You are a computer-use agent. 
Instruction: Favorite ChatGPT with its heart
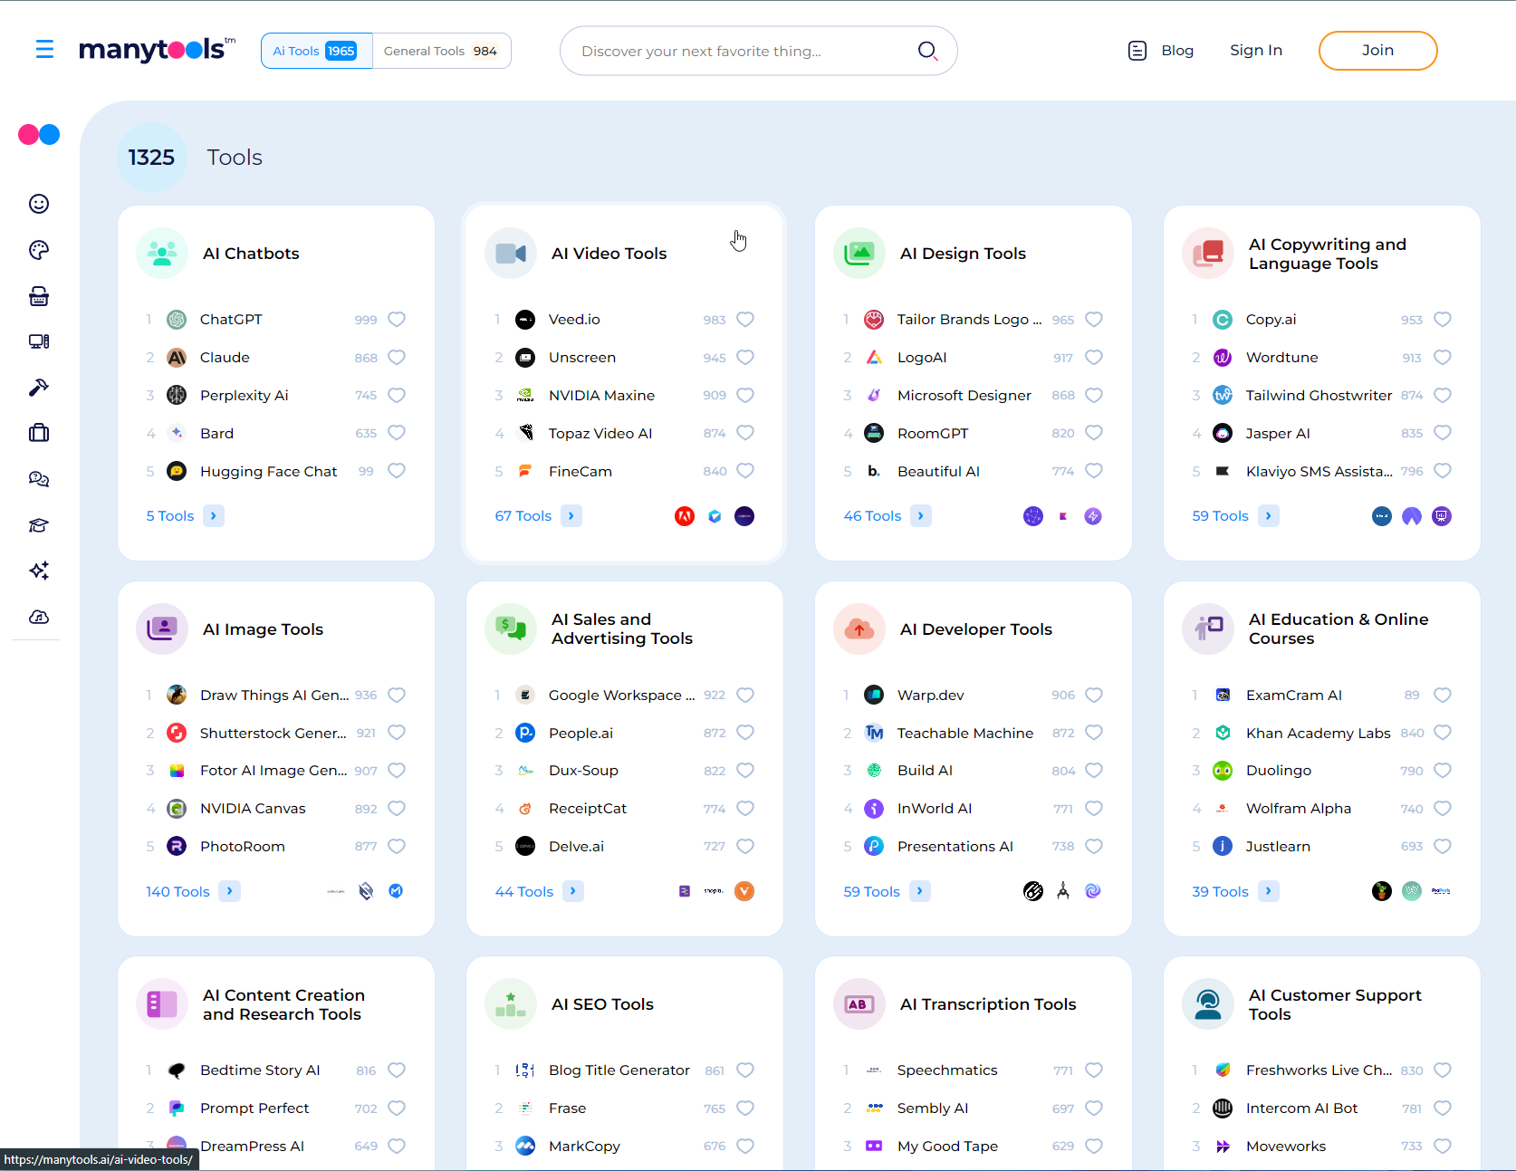click(x=397, y=320)
